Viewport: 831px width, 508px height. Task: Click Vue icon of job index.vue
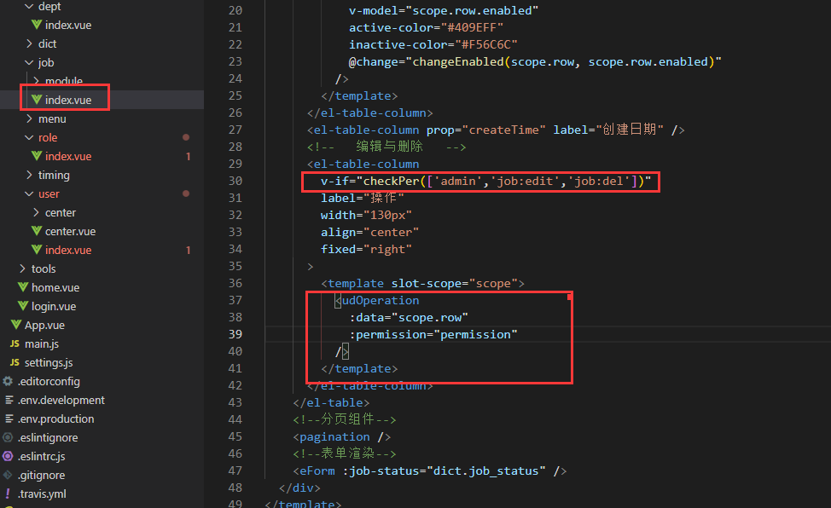[x=37, y=100]
